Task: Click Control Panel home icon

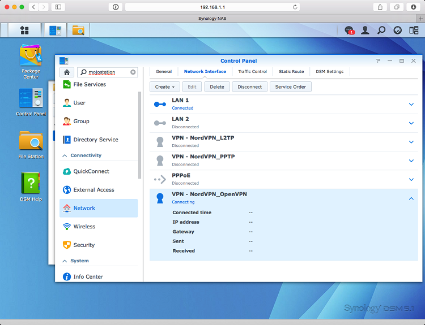Action: 67,72
